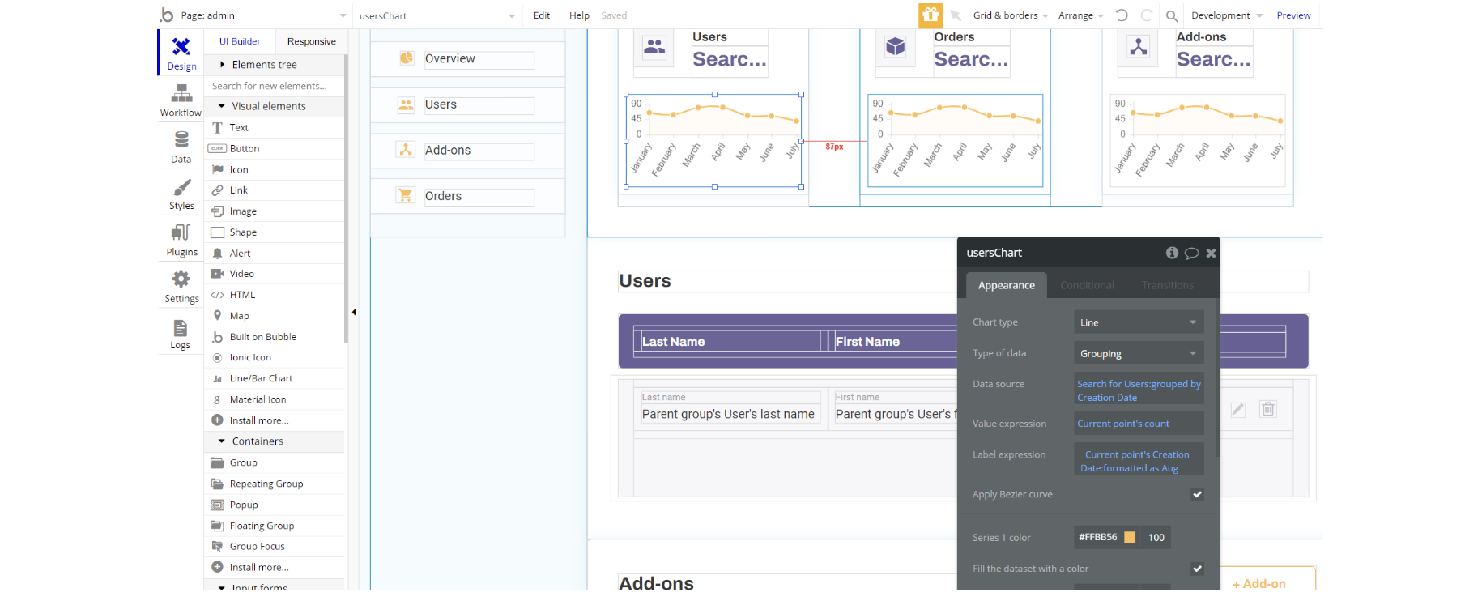
Task: Open the Settings gear in sidebar
Action: (x=181, y=280)
